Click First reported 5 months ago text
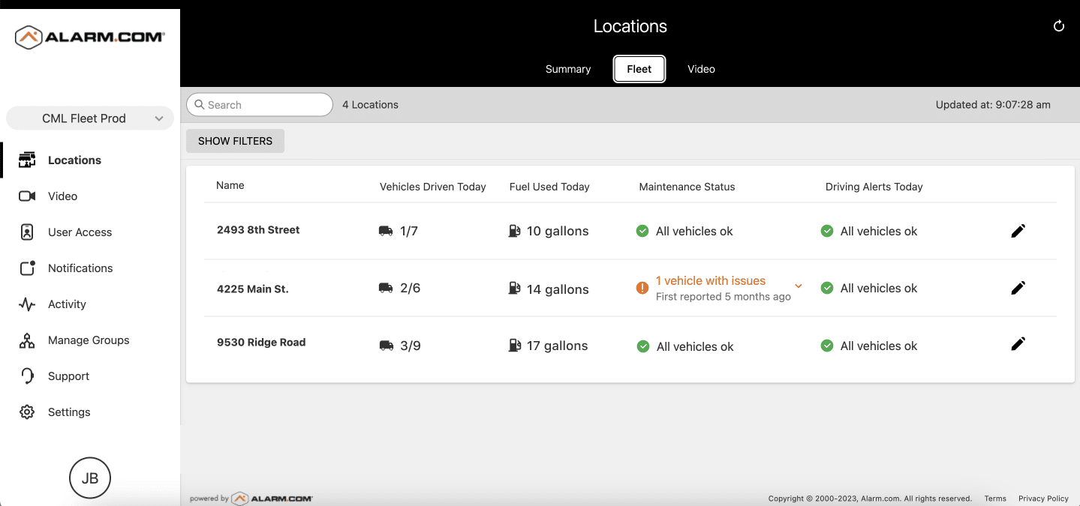Viewport: 1080px width, 506px height. (x=724, y=297)
